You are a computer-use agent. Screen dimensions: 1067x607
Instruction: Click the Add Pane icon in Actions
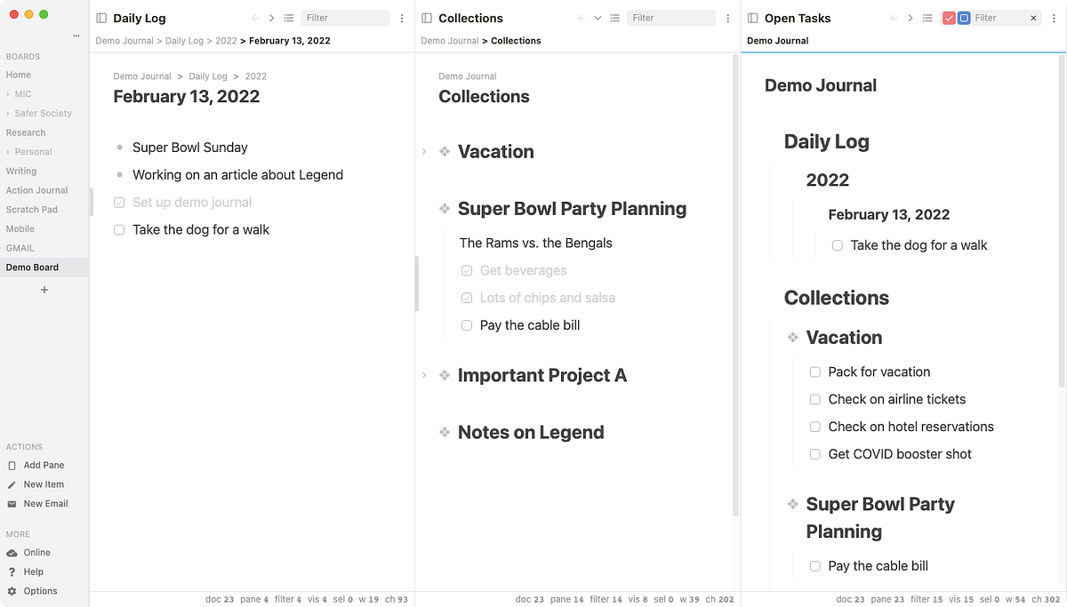pyautogui.click(x=12, y=466)
